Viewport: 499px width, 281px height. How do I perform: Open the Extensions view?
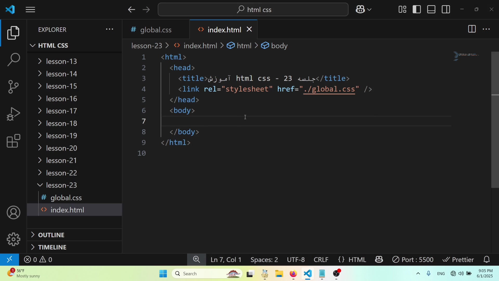[14, 141]
